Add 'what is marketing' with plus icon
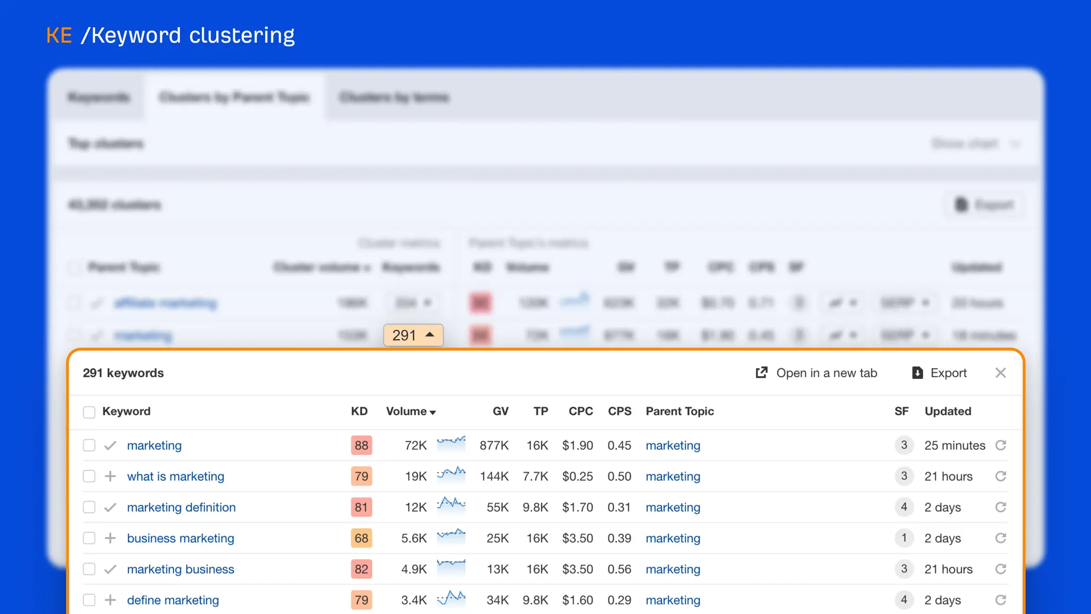The width and height of the screenshot is (1091, 614). pos(110,476)
